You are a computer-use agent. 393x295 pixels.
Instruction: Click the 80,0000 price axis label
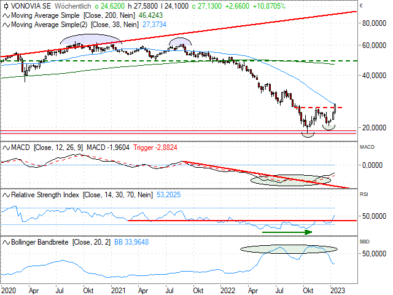click(x=374, y=23)
